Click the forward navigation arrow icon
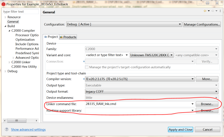Viewport: 224px width, 137px height. 213,11
